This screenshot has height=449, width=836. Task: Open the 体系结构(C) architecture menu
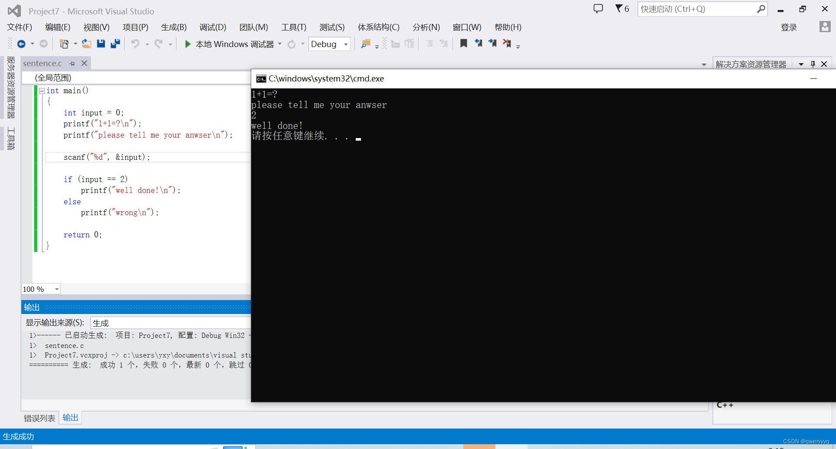379,27
